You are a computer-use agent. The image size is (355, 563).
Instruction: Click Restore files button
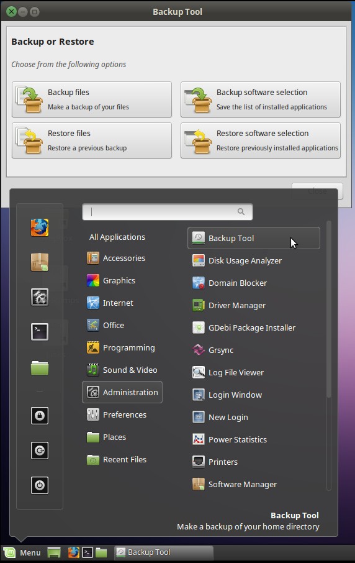(x=92, y=140)
